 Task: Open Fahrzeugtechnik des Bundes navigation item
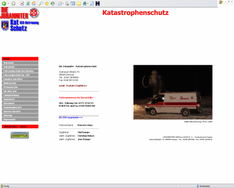click(x=20, y=71)
